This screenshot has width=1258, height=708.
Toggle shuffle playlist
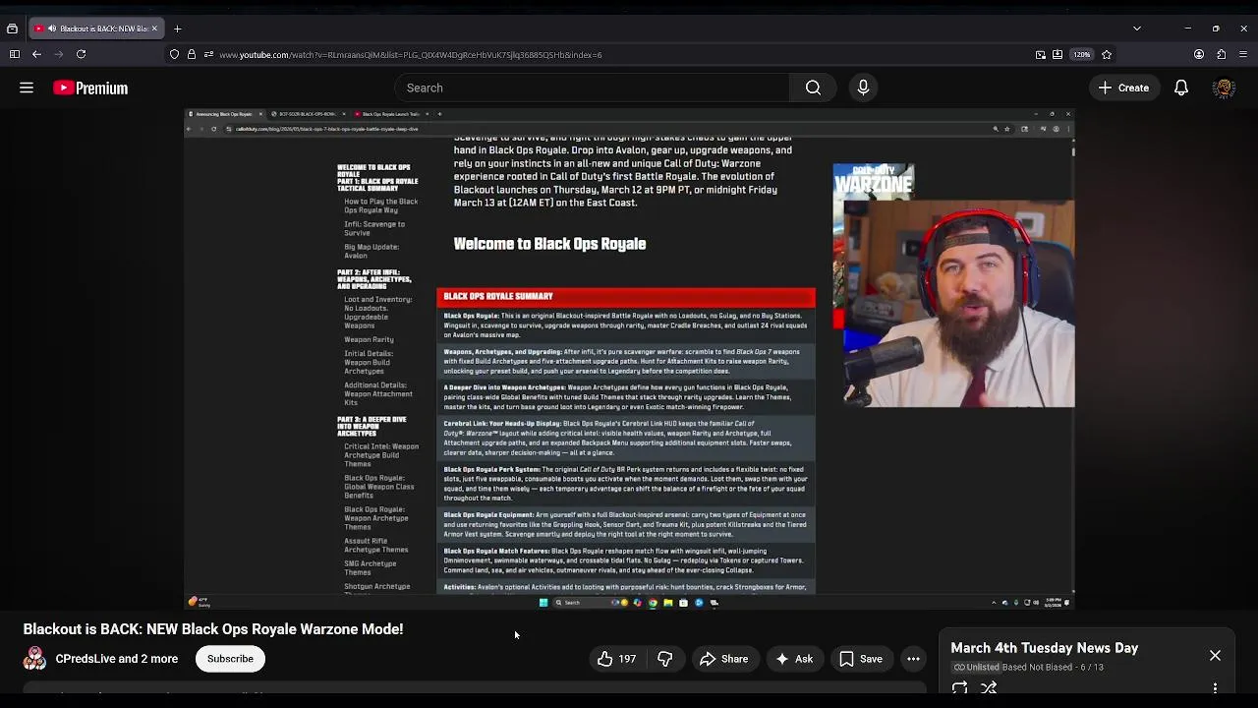[989, 688]
